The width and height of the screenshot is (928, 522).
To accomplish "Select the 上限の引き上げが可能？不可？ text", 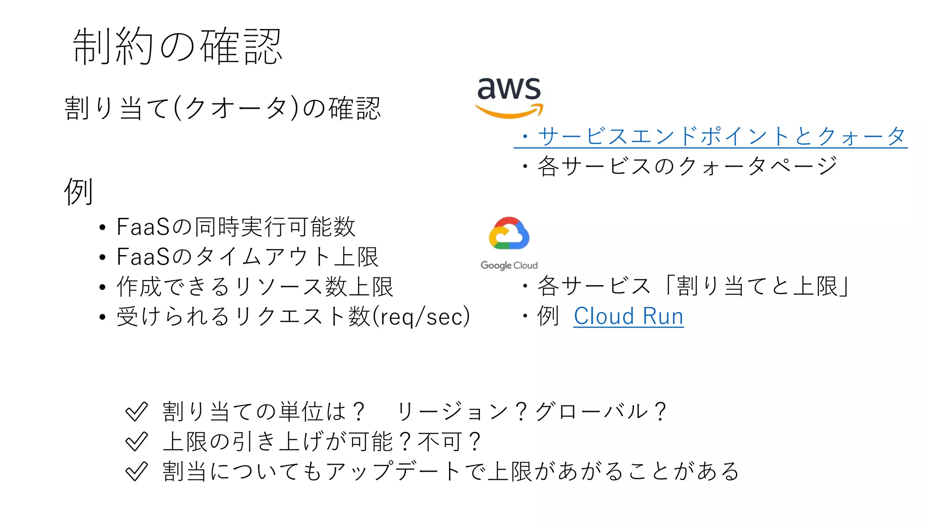I will (x=322, y=441).
